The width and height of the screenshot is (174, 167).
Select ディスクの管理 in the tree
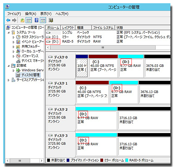(x=30, y=75)
